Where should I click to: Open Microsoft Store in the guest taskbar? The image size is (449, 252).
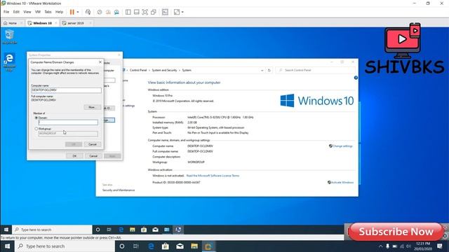pyautogui.click(x=144, y=230)
